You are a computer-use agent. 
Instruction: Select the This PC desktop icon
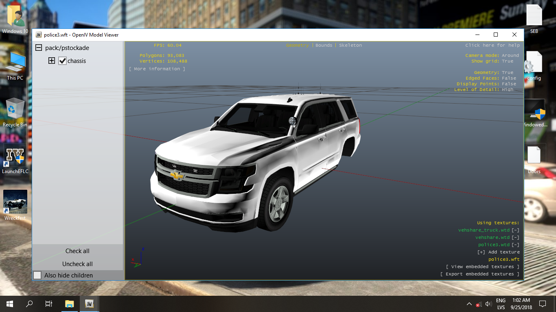(15, 66)
